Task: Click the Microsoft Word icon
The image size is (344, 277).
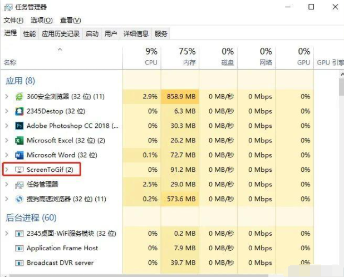Action: click(19, 155)
